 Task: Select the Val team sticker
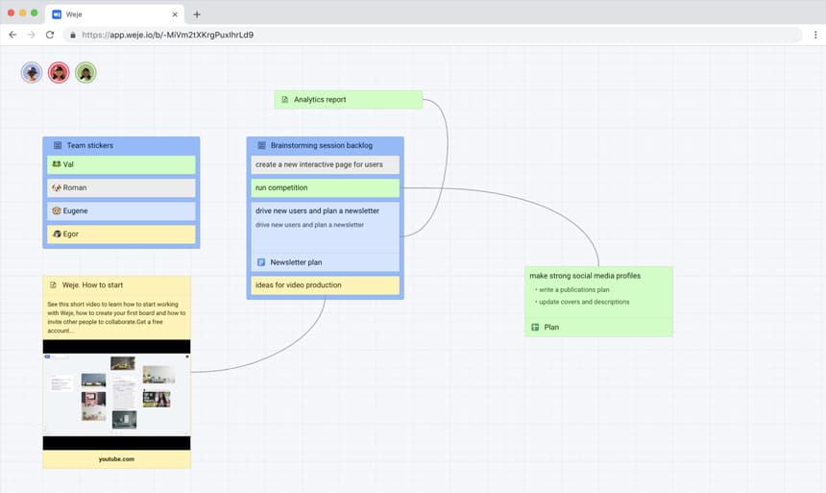click(x=121, y=164)
